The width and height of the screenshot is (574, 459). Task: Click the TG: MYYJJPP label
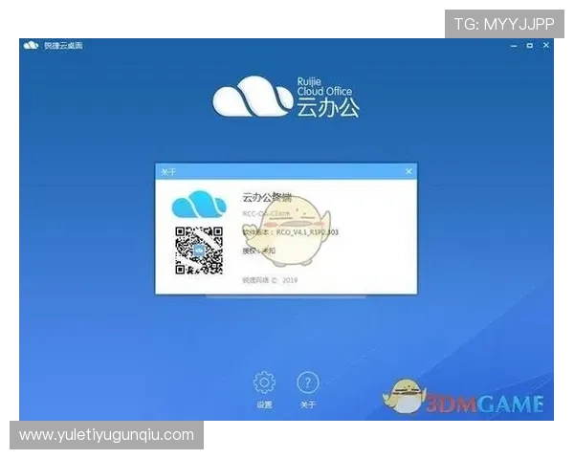[x=504, y=23]
